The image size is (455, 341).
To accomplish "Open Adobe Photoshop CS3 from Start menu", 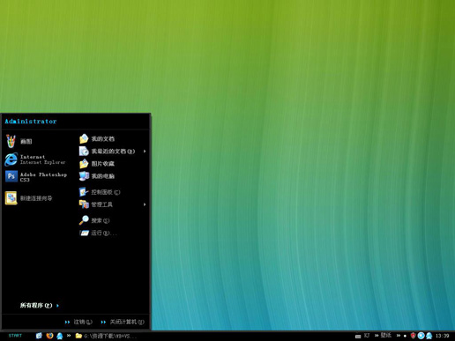I will pyautogui.click(x=36, y=177).
